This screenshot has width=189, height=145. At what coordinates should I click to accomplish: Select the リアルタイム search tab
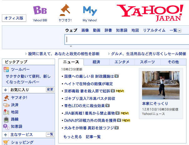[x=154, y=30]
